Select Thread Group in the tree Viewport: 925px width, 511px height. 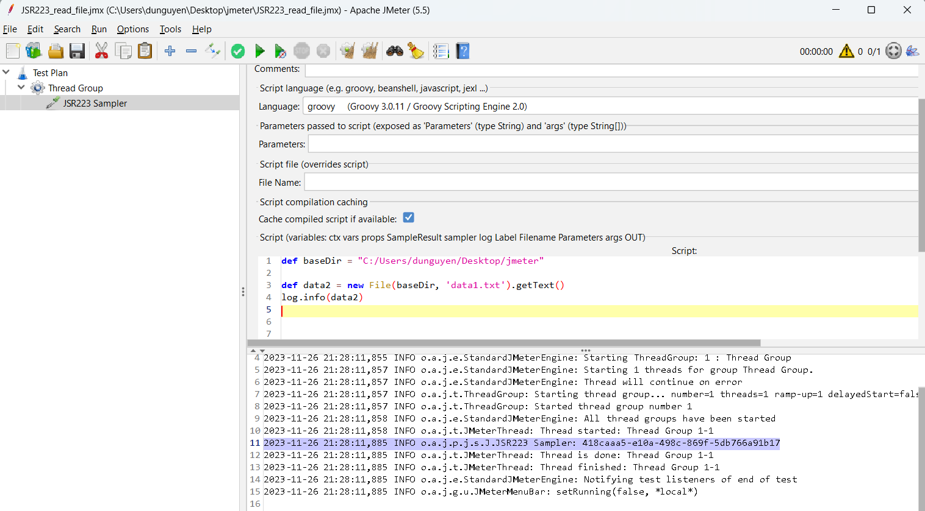pyautogui.click(x=76, y=88)
